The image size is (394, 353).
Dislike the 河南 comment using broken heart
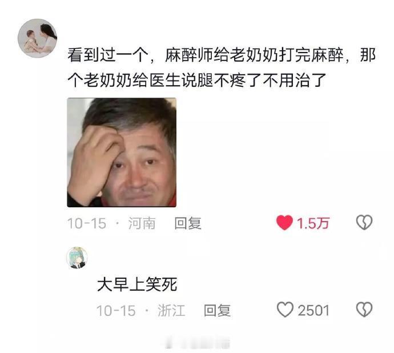(364, 222)
